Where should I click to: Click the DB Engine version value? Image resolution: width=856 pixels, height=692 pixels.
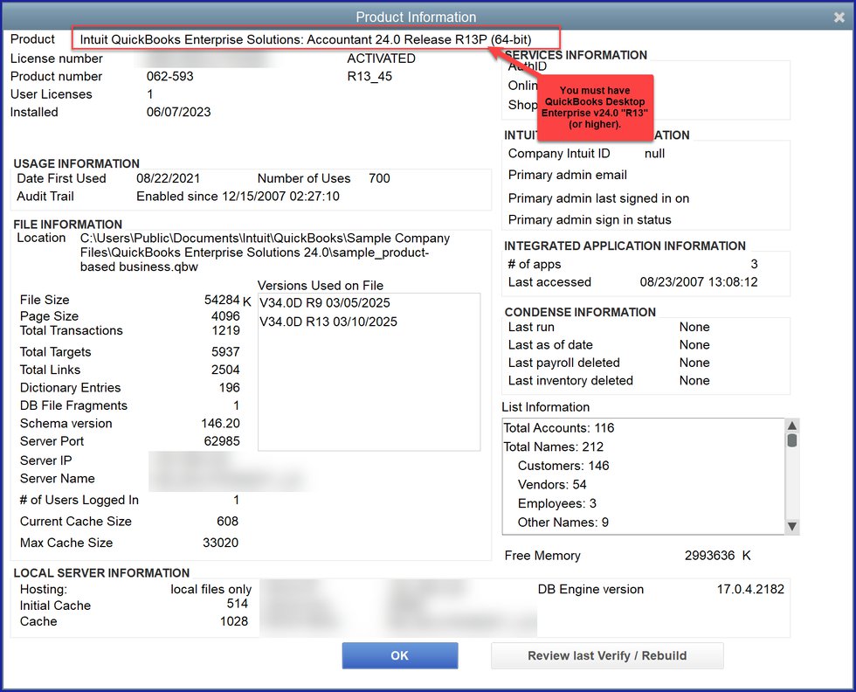click(x=750, y=589)
